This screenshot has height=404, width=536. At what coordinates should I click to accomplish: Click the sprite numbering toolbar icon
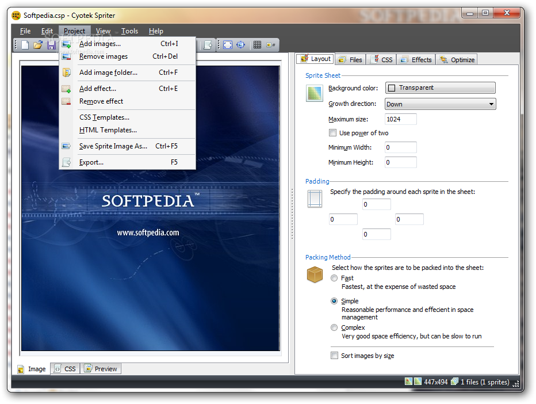pos(271,45)
